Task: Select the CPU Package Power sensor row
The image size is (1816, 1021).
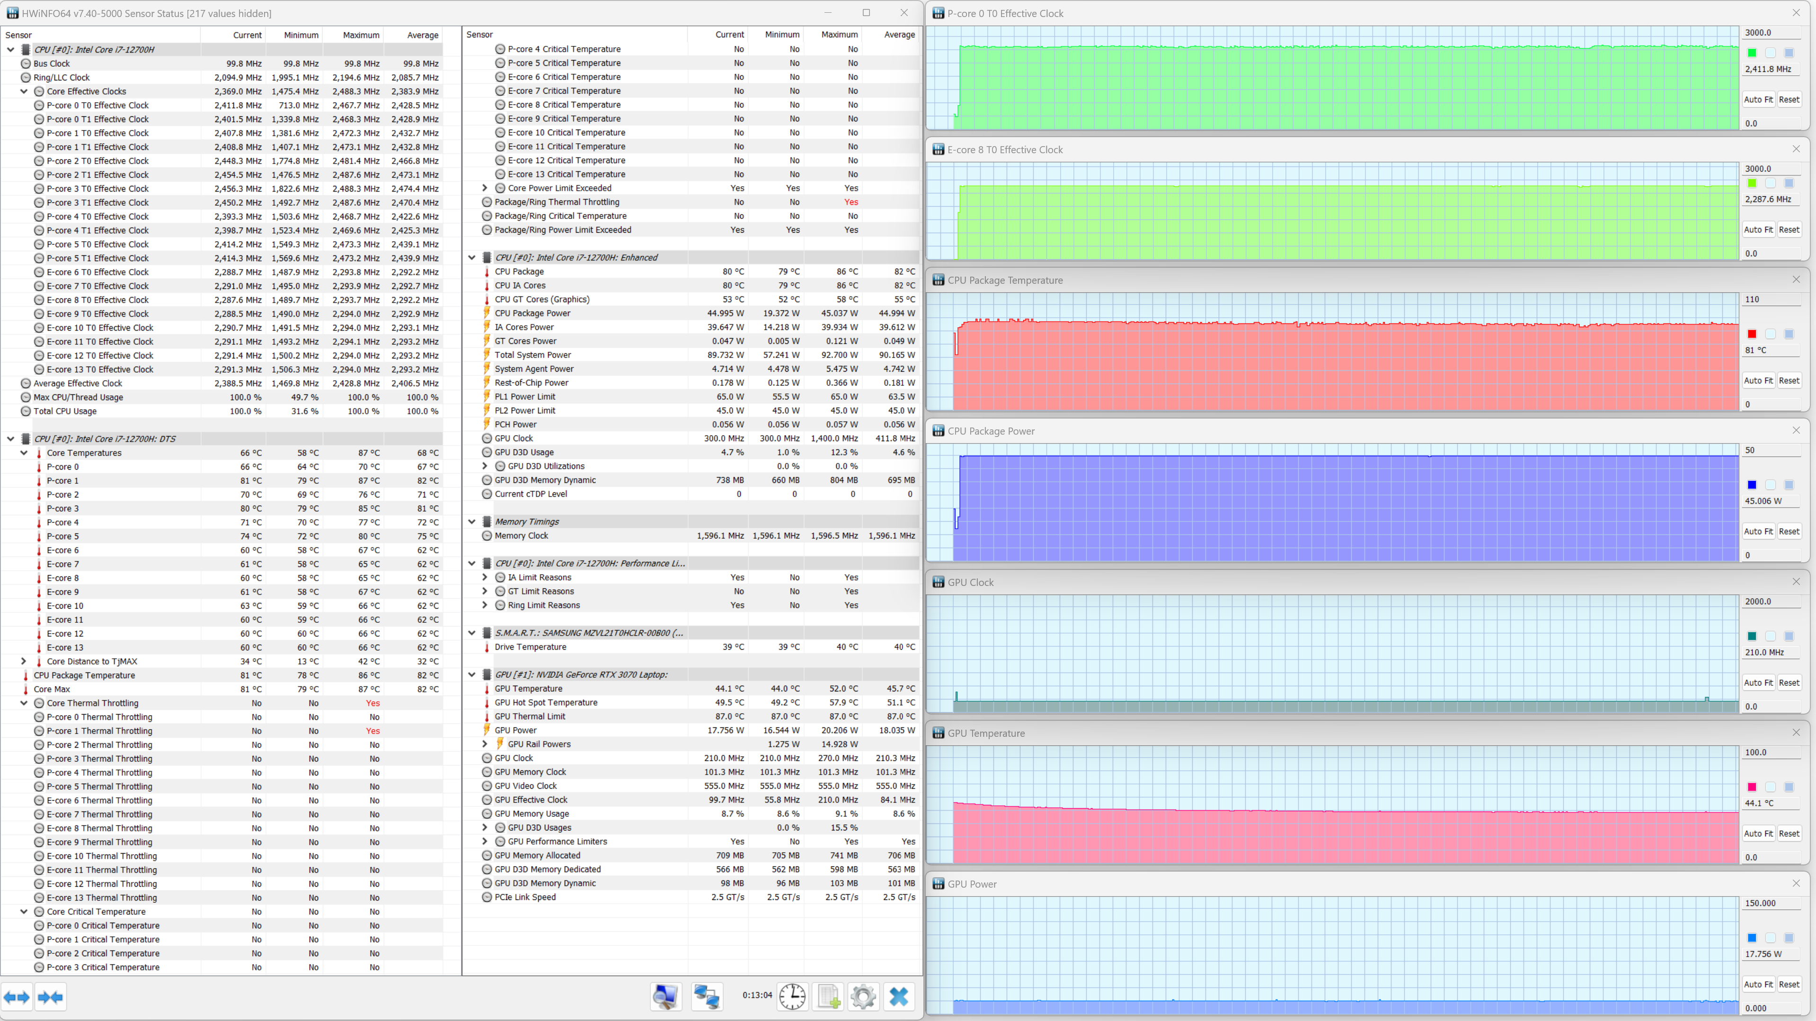Action: point(532,313)
